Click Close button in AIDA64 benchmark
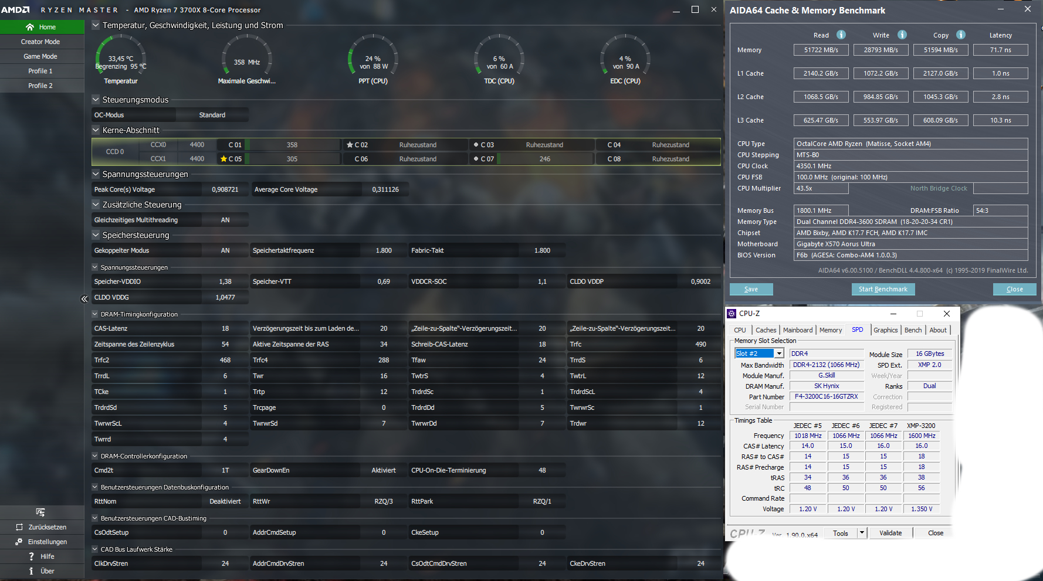The image size is (1043, 581). point(1015,289)
